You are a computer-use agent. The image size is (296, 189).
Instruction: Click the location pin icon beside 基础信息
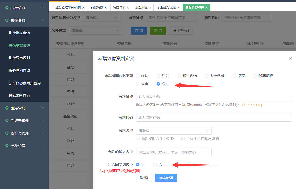tap(7, 8)
